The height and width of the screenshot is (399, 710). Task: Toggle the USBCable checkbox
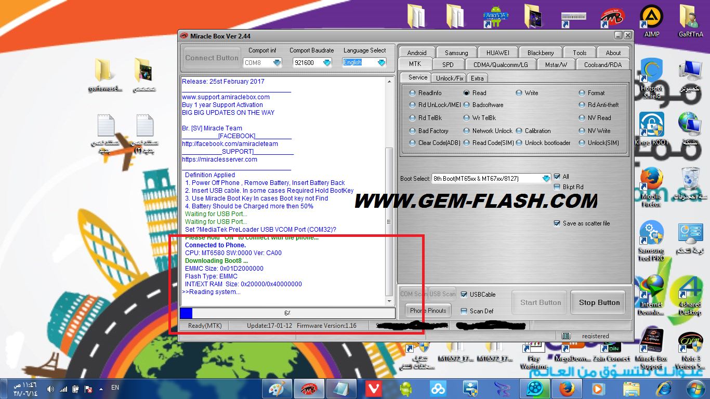coord(464,295)
